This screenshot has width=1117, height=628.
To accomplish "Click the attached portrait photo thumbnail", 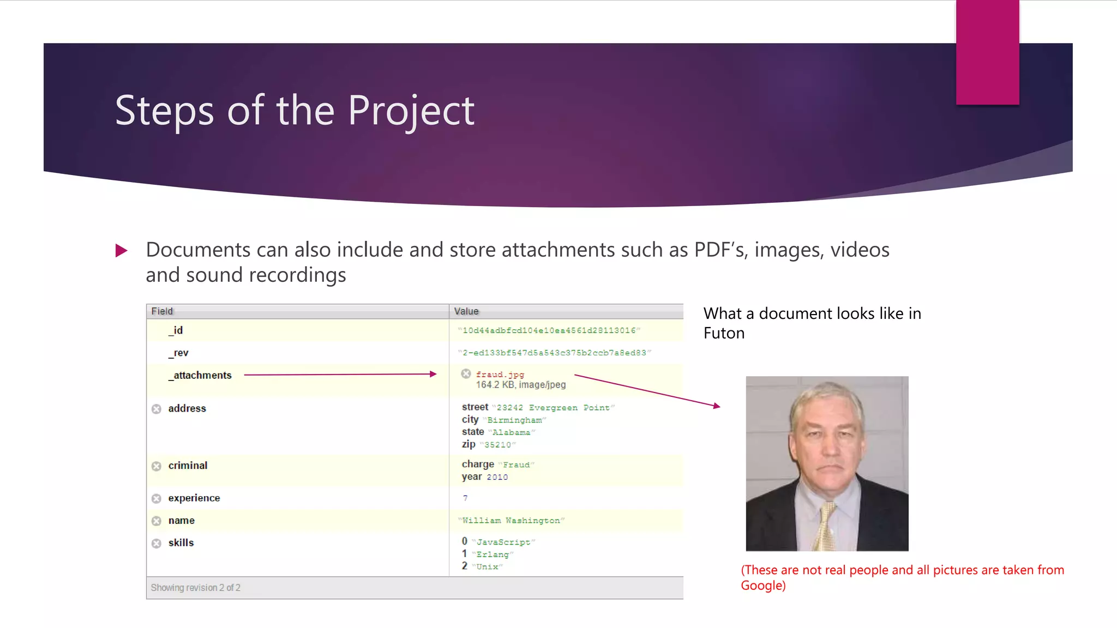I will pyautogui.click(x=827, y=463).
